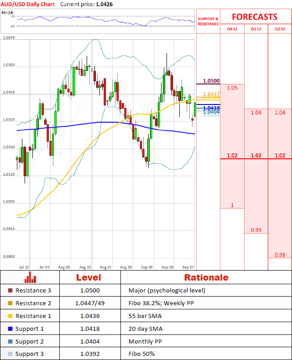Click the orange Resistance 2 color marker
This screenshot has width=292, height=360.
click(x=10, y=303)
